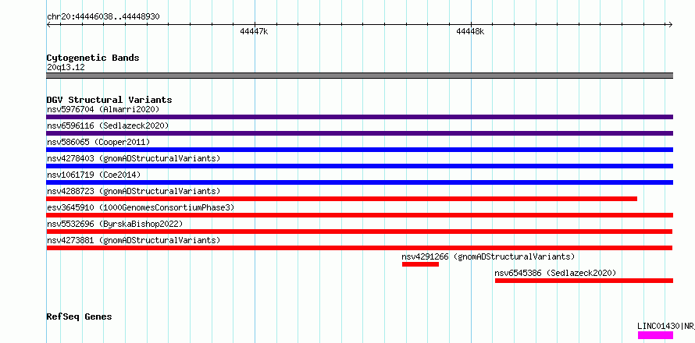695x343 pixels.
Task: Select the red bar under nsv4288723
Action: point(342,199)
